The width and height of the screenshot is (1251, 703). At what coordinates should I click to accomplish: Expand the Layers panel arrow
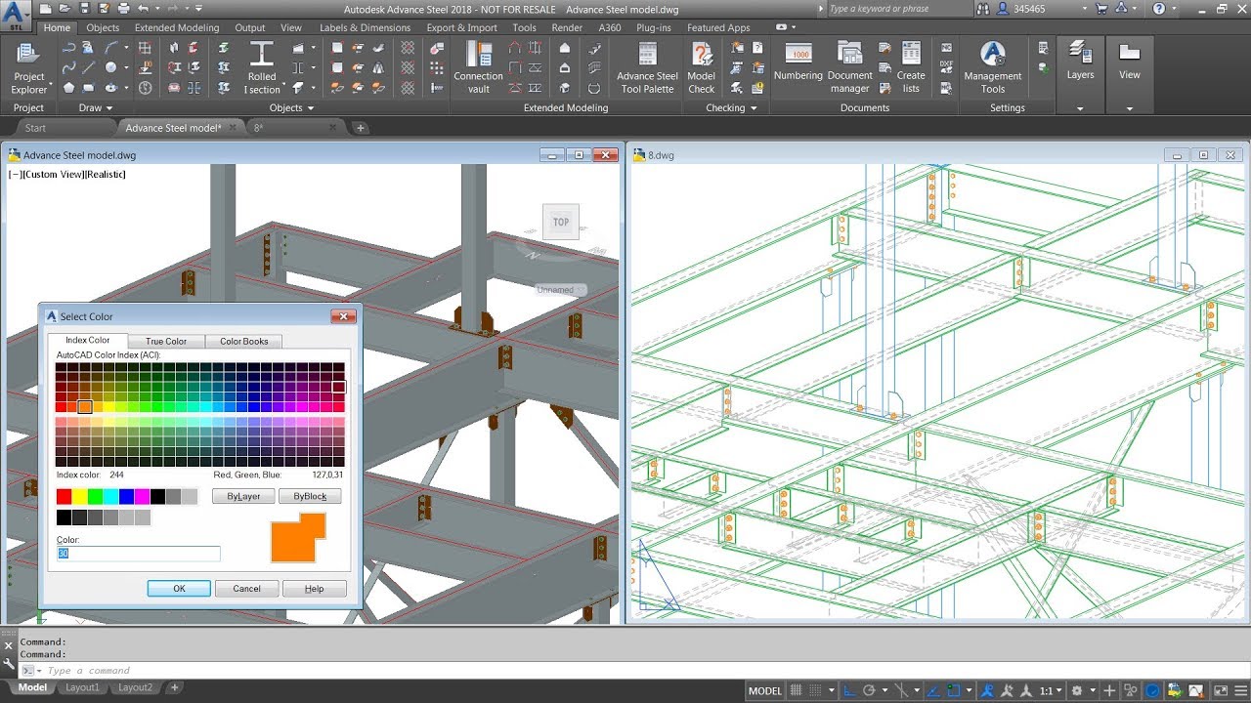pos(1080,108)
